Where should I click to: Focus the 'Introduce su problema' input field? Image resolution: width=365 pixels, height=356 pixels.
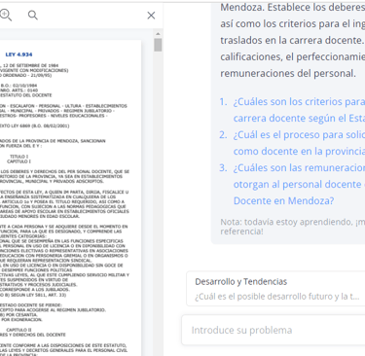(274, 330)
